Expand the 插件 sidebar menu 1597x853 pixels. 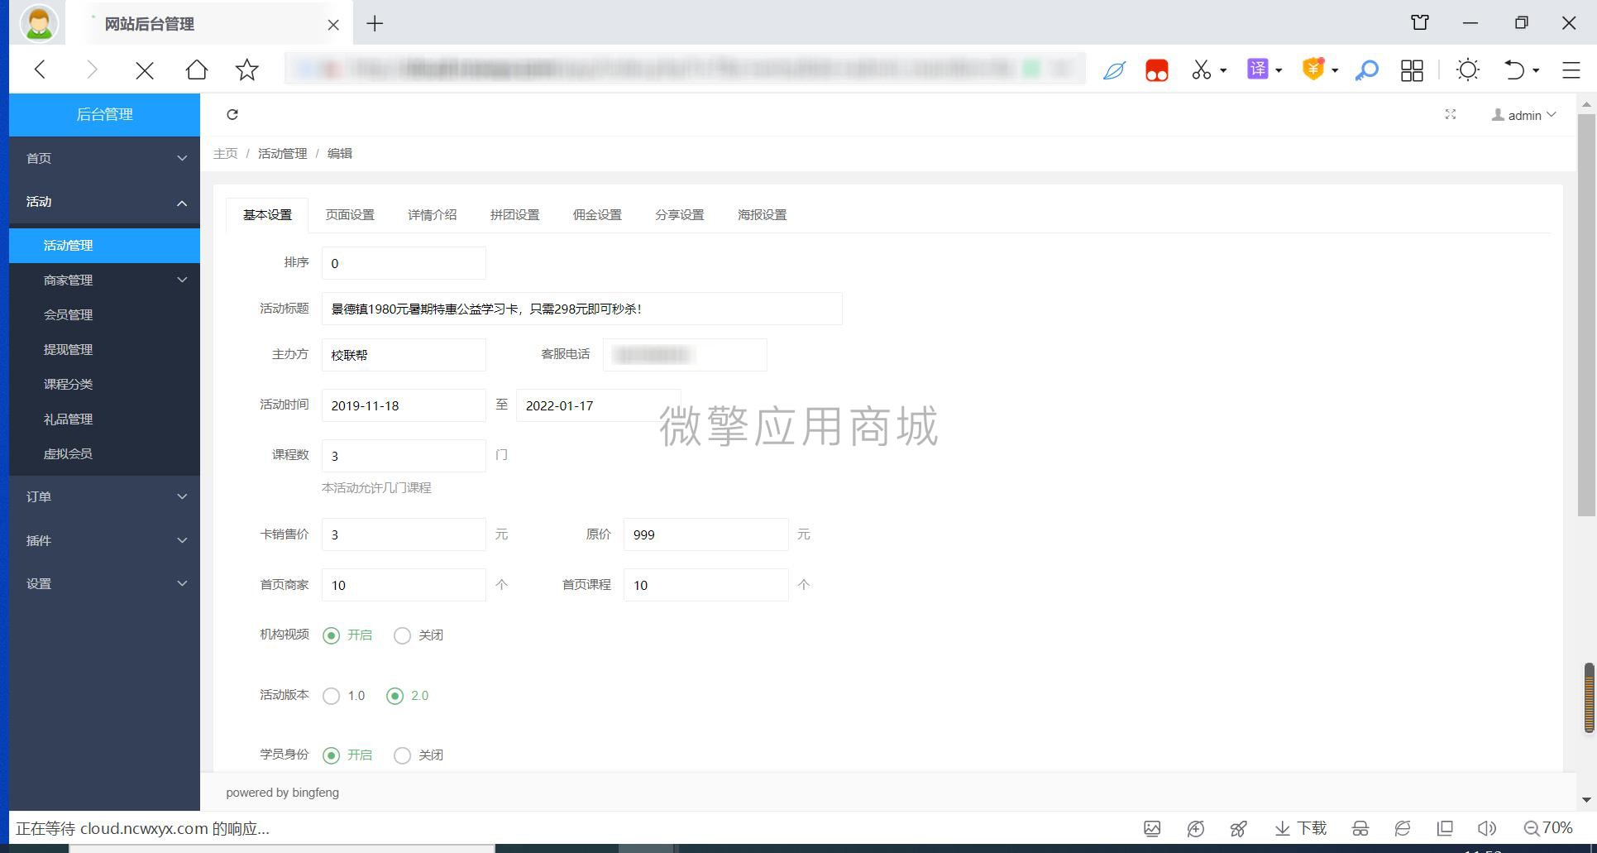(105, 540)
